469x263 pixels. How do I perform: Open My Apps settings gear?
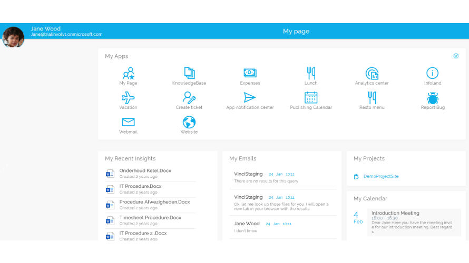click(x=456, y=56)
